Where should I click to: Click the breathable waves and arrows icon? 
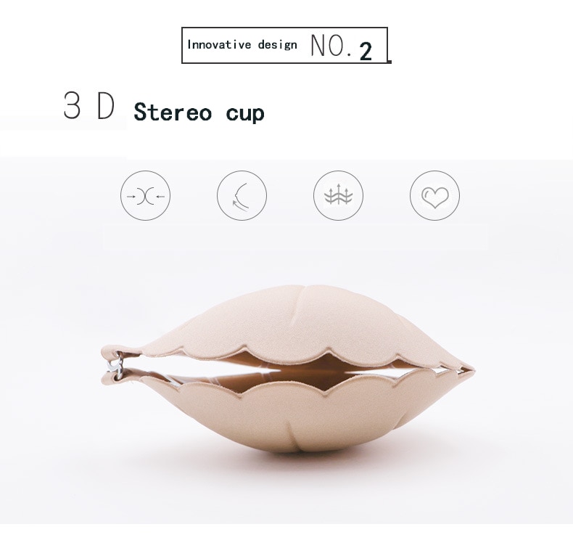coord(339,195)
